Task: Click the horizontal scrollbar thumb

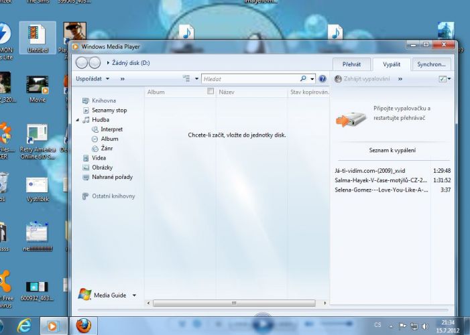Action: (x=234, y=303)
